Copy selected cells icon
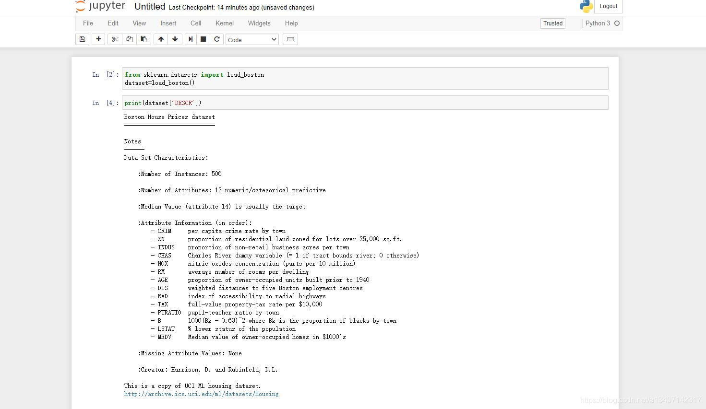The width and height of the screenshot is (706, 409). pos(130,39)
